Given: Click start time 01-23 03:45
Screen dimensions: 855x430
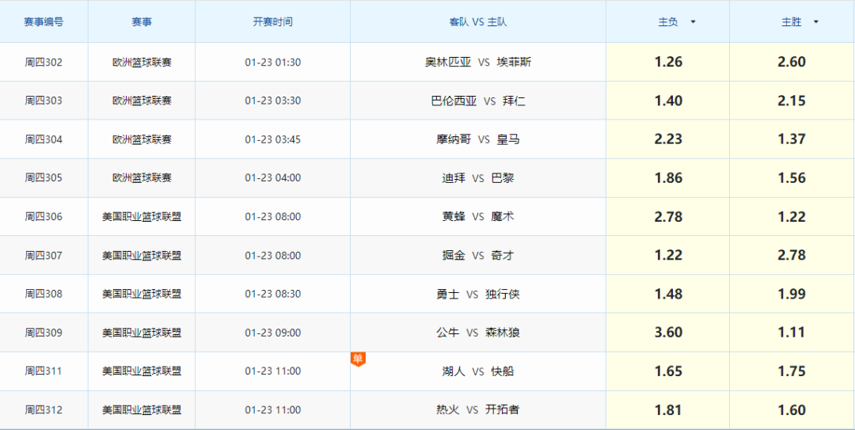Looking at the screenshot, I should click(x=272, y=139).
